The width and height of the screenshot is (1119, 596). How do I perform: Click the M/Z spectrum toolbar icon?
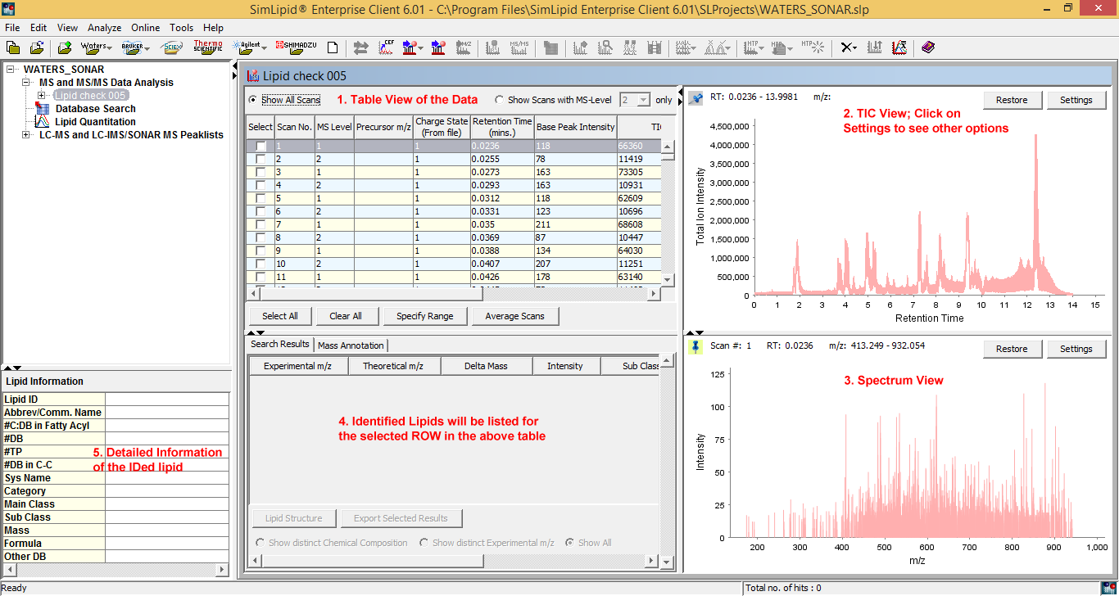(x=463, y=47)
